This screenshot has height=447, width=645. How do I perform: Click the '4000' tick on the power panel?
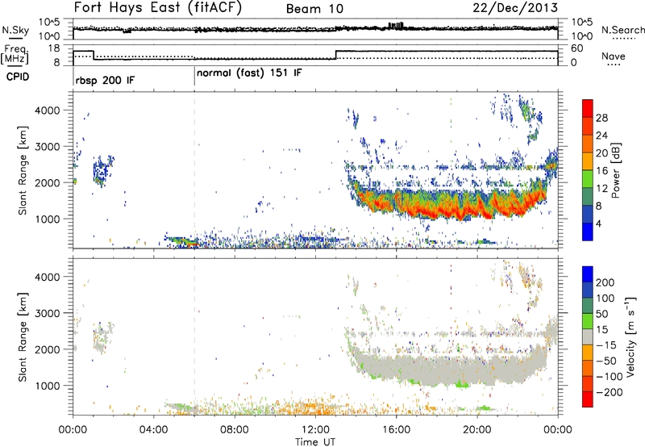(47, 111)
